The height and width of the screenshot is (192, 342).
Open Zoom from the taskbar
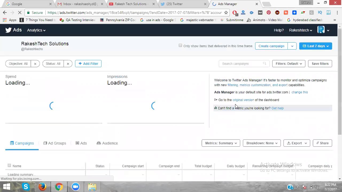click(x=76, y=187)
